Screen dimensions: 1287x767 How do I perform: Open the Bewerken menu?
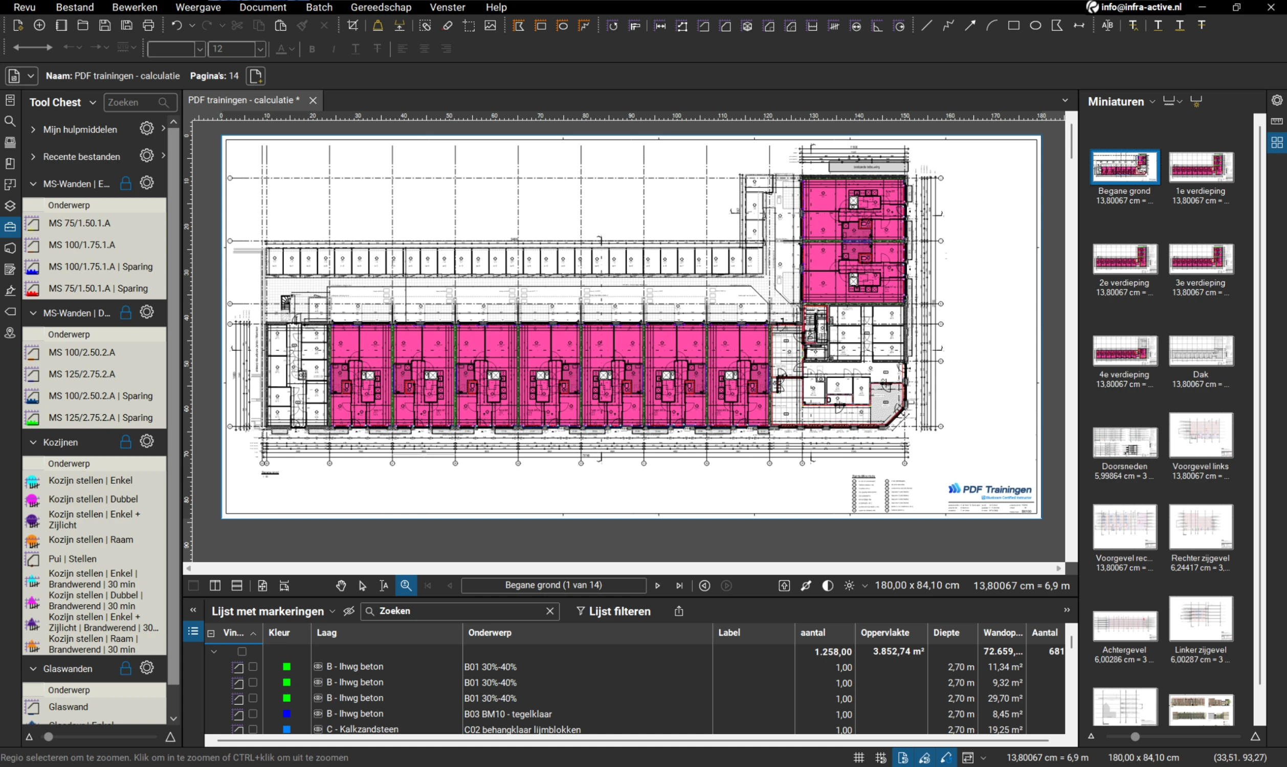pyautogui.click(x=135, y=7)
